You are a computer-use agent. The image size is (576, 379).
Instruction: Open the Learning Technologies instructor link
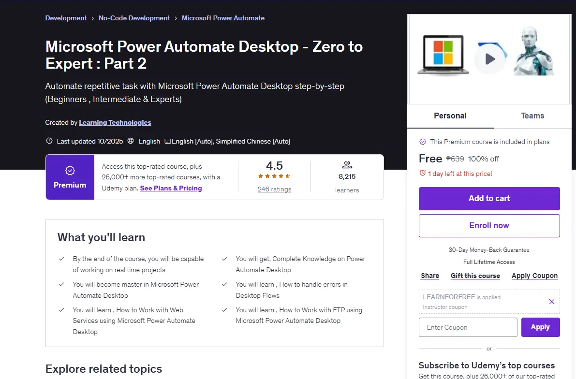(115, 123)
